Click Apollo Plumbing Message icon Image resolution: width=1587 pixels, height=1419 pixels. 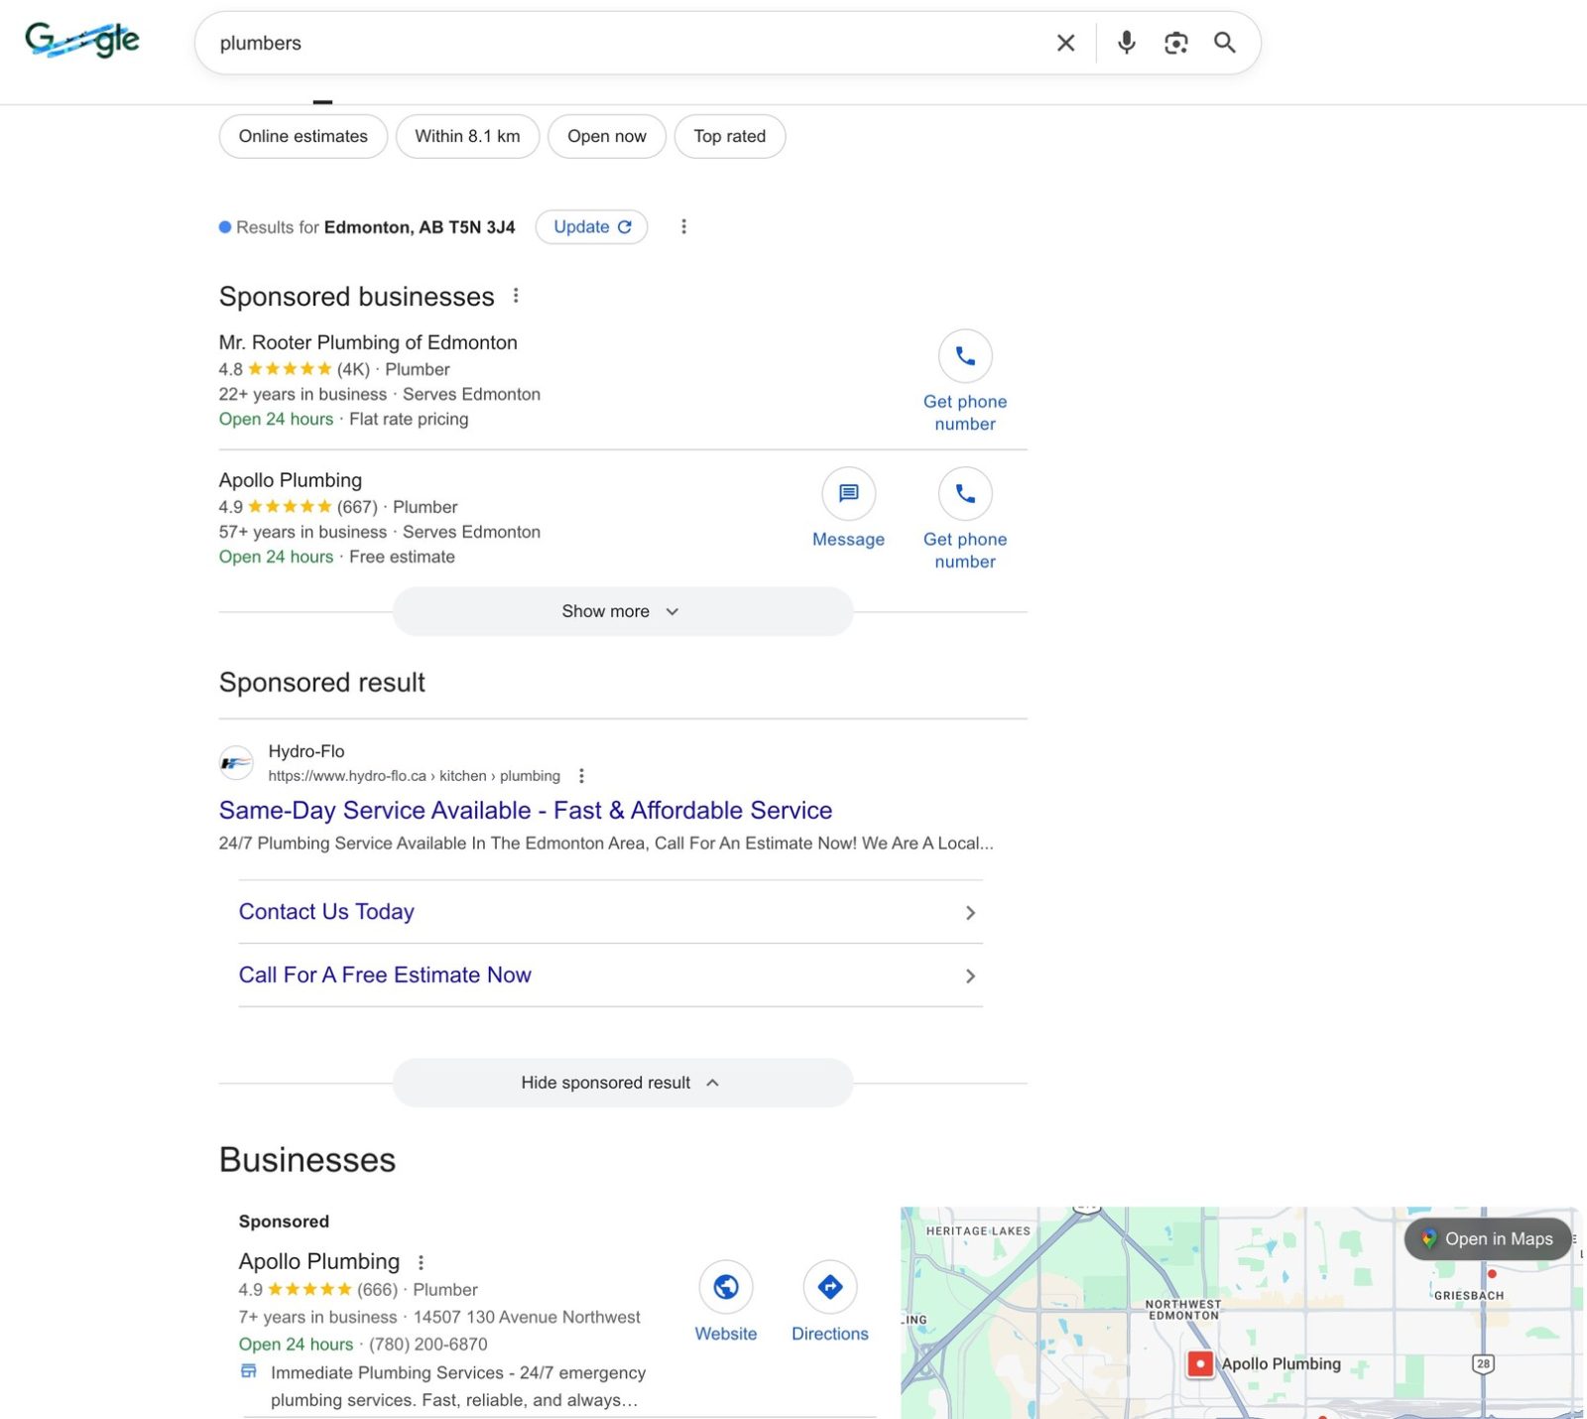coord(848,493)
